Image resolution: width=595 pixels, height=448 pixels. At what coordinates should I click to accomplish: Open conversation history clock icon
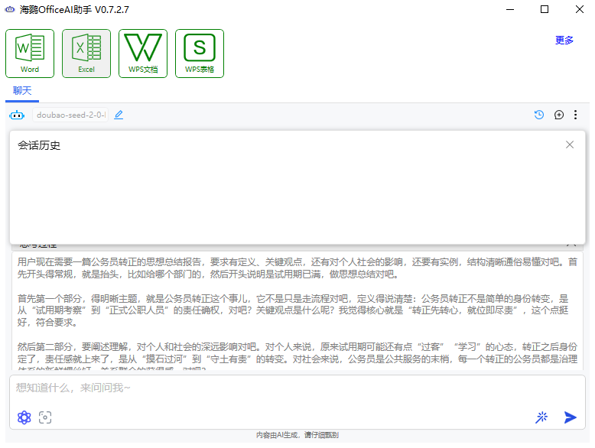point(539,115)
